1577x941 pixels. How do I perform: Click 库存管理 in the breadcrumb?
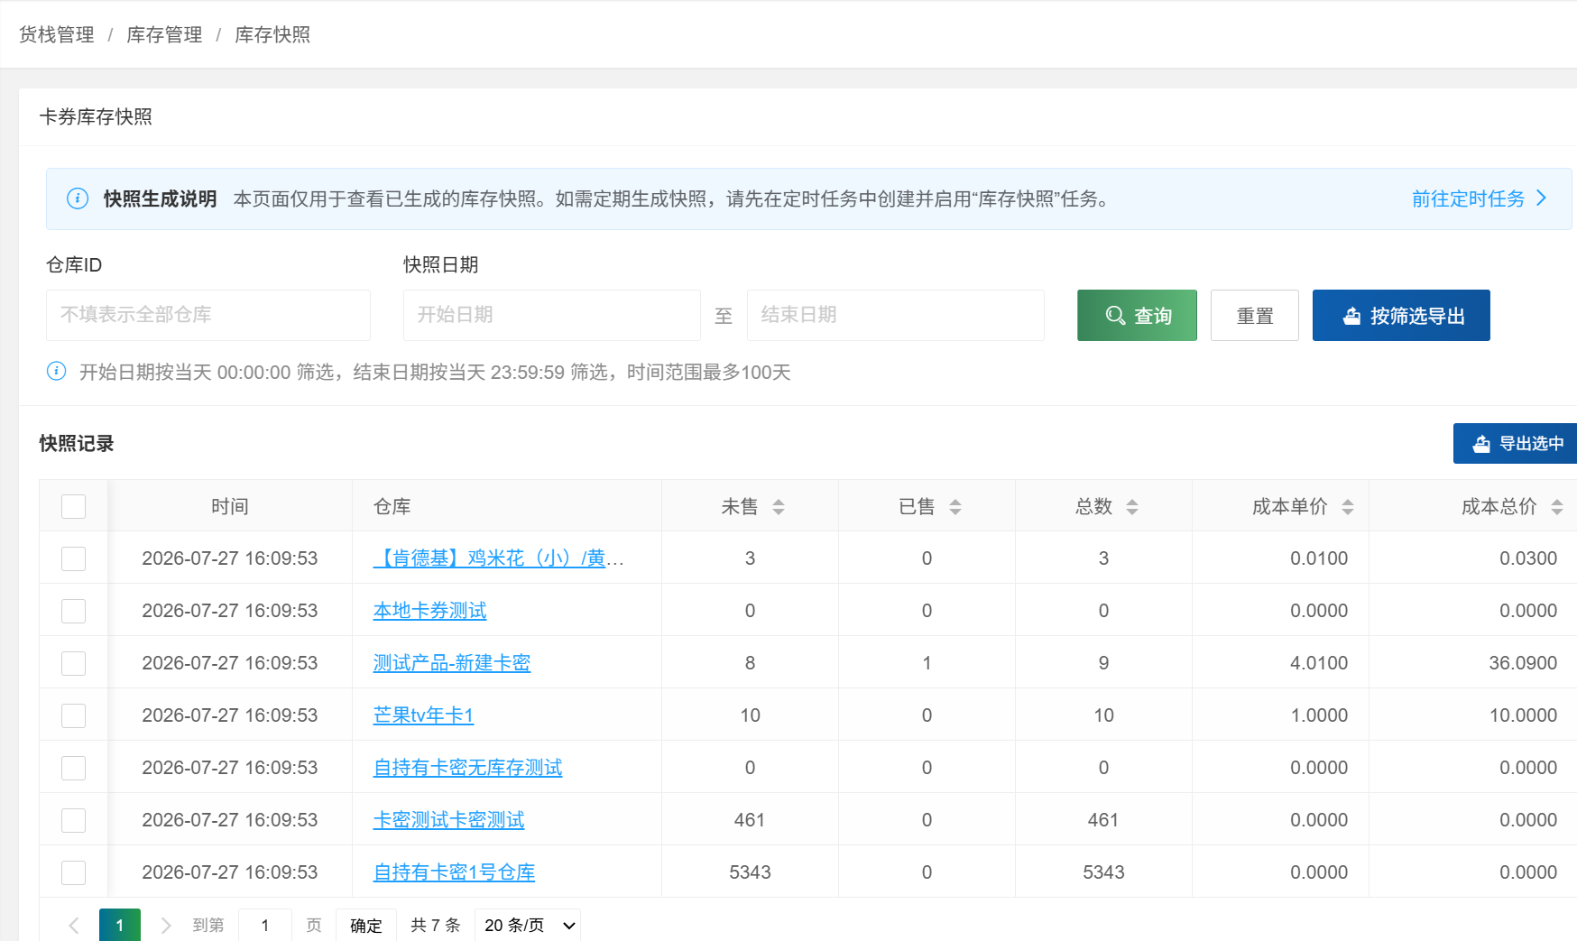coord(164,34)
